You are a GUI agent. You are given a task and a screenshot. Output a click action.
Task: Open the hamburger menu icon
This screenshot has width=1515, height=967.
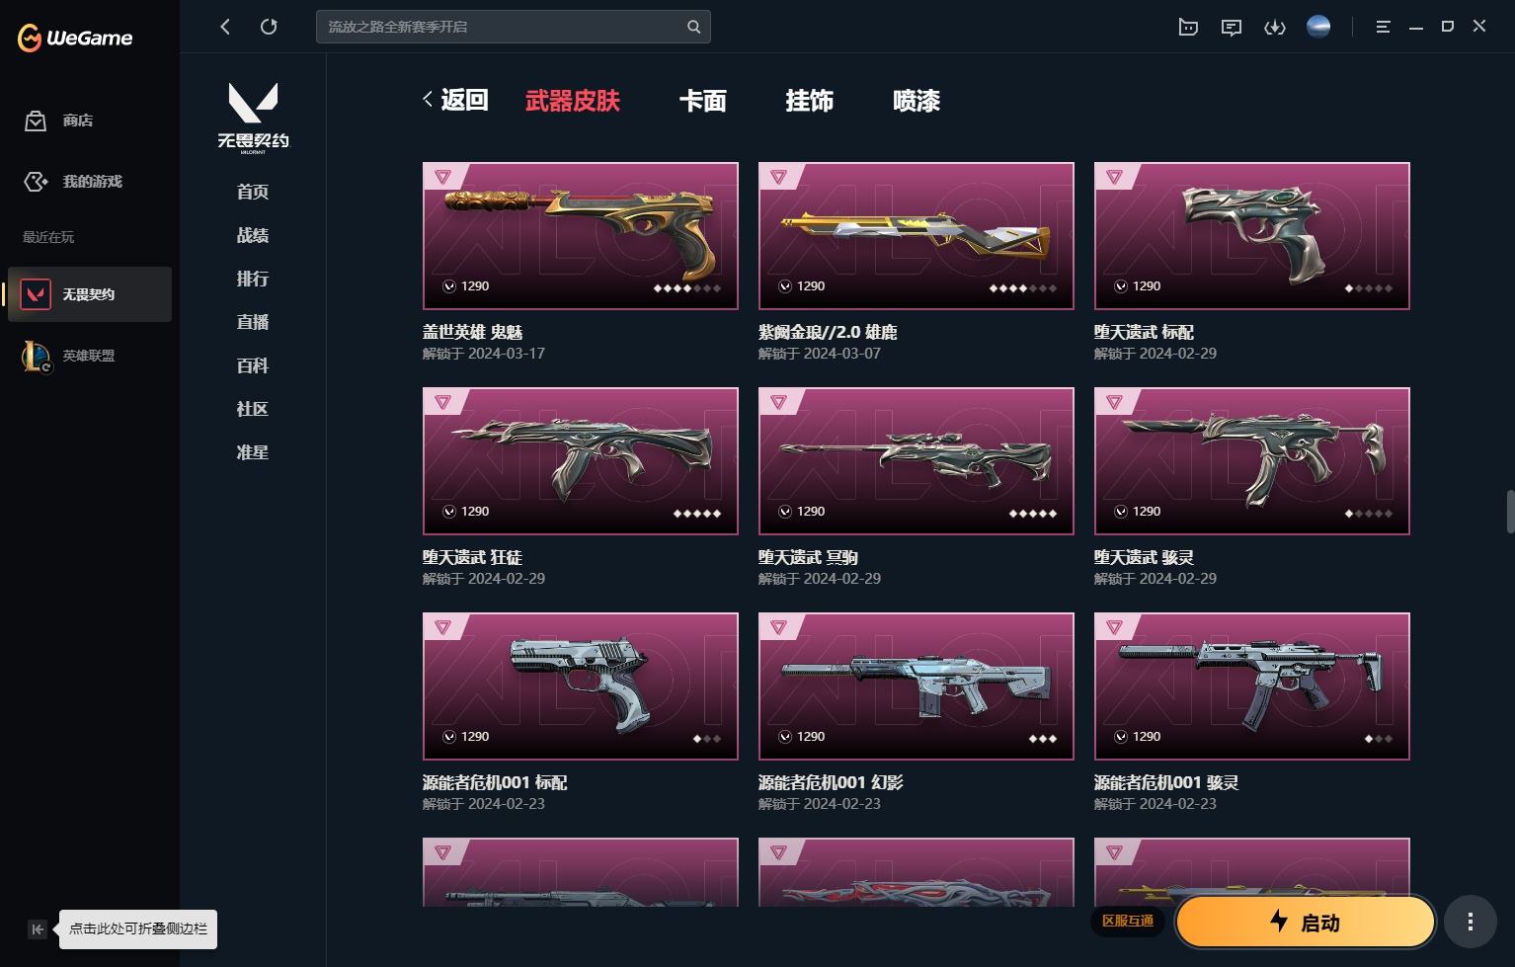pyautogui.click(x=1383, y=28)
